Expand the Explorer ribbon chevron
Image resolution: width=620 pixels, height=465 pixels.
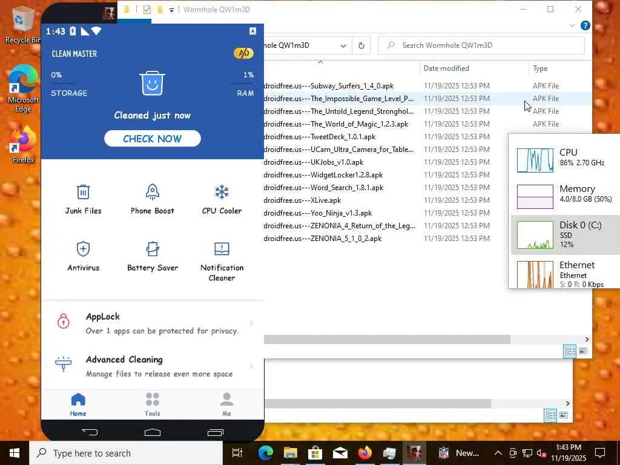[572, 25]
